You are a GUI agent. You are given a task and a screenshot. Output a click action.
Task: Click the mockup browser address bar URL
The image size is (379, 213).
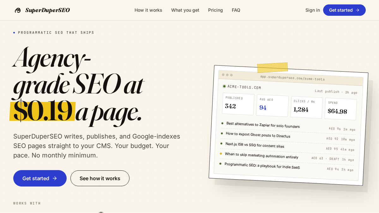292,78
